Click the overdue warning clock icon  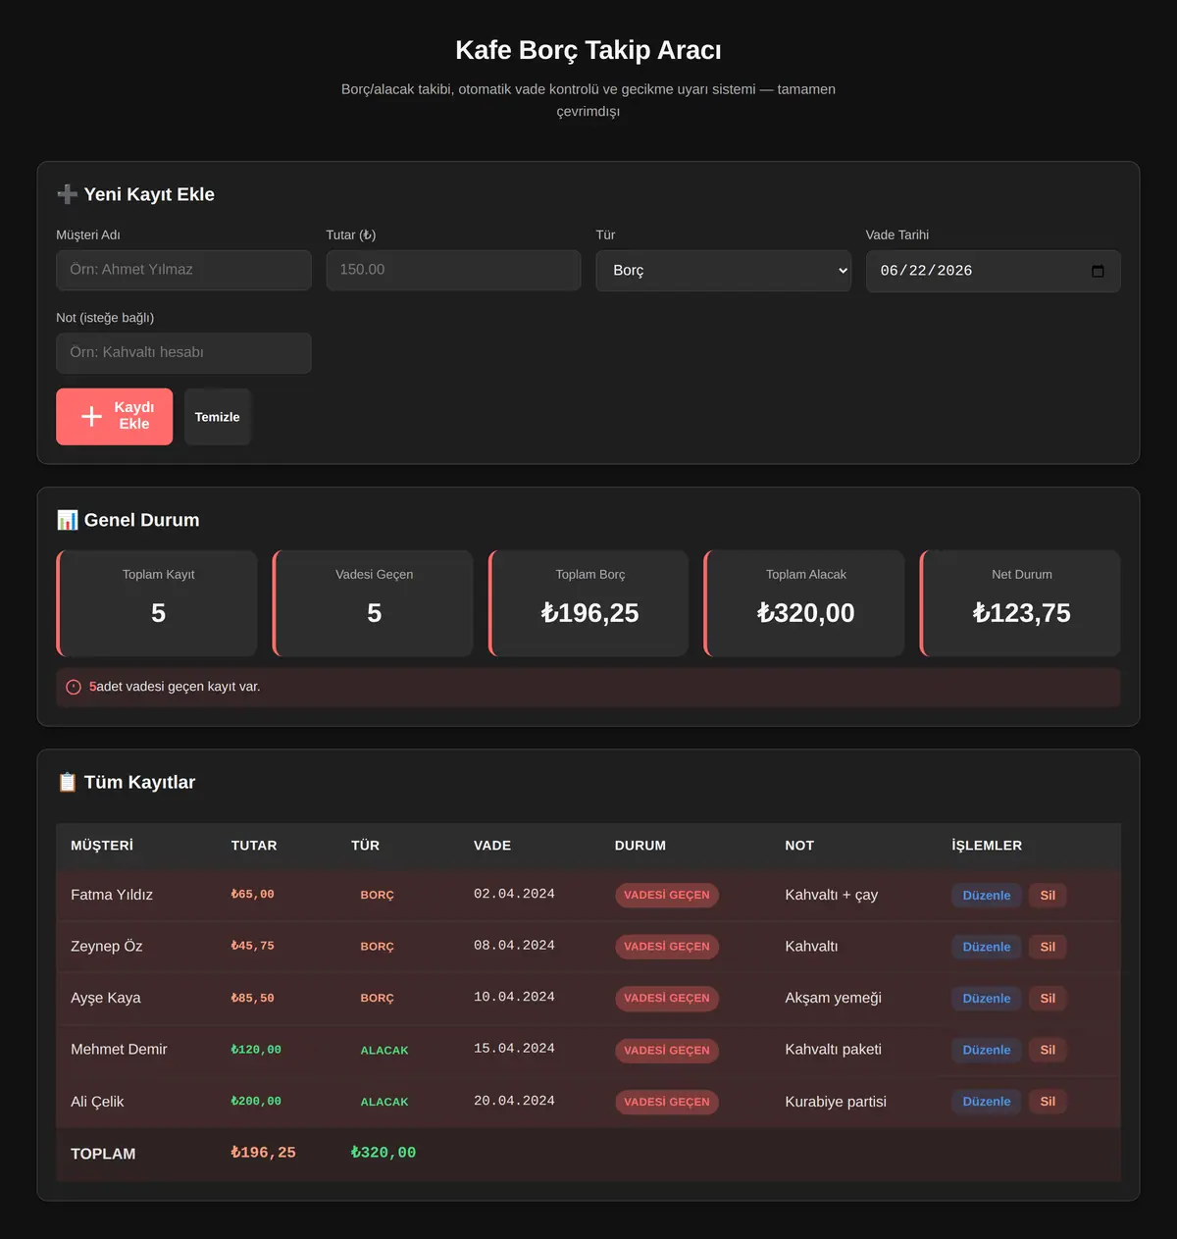(x=74, y=687)
